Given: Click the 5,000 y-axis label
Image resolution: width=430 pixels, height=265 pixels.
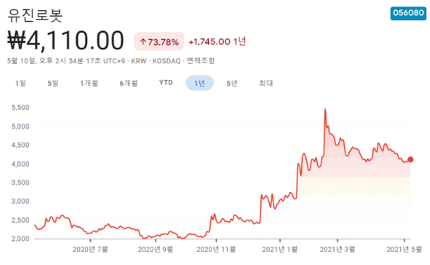Looking at the screenshot, I should pos(20,127).
